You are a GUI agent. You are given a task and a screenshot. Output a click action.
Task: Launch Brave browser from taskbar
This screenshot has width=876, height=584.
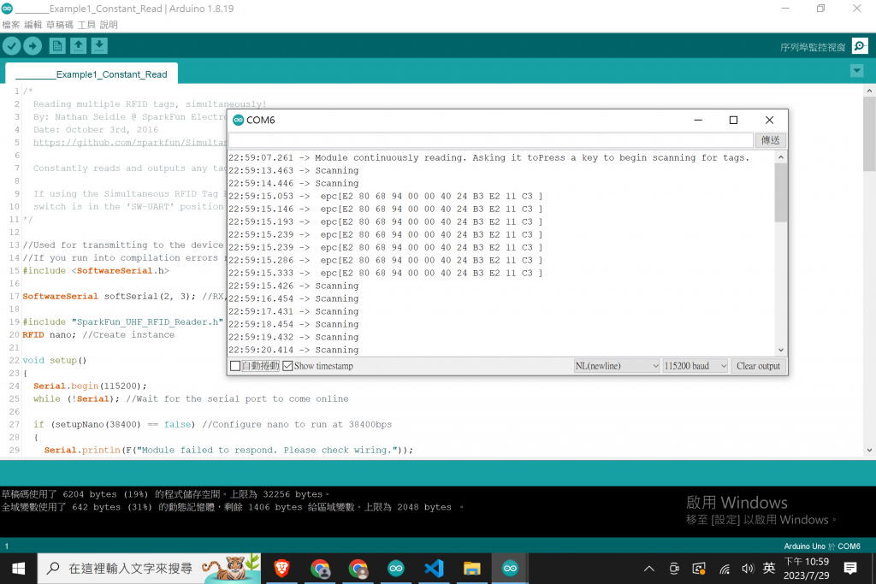282,569
